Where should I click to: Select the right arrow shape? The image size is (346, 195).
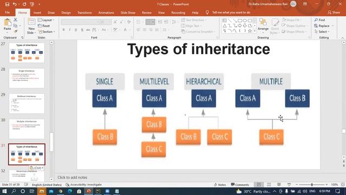(x=239, y=25)
